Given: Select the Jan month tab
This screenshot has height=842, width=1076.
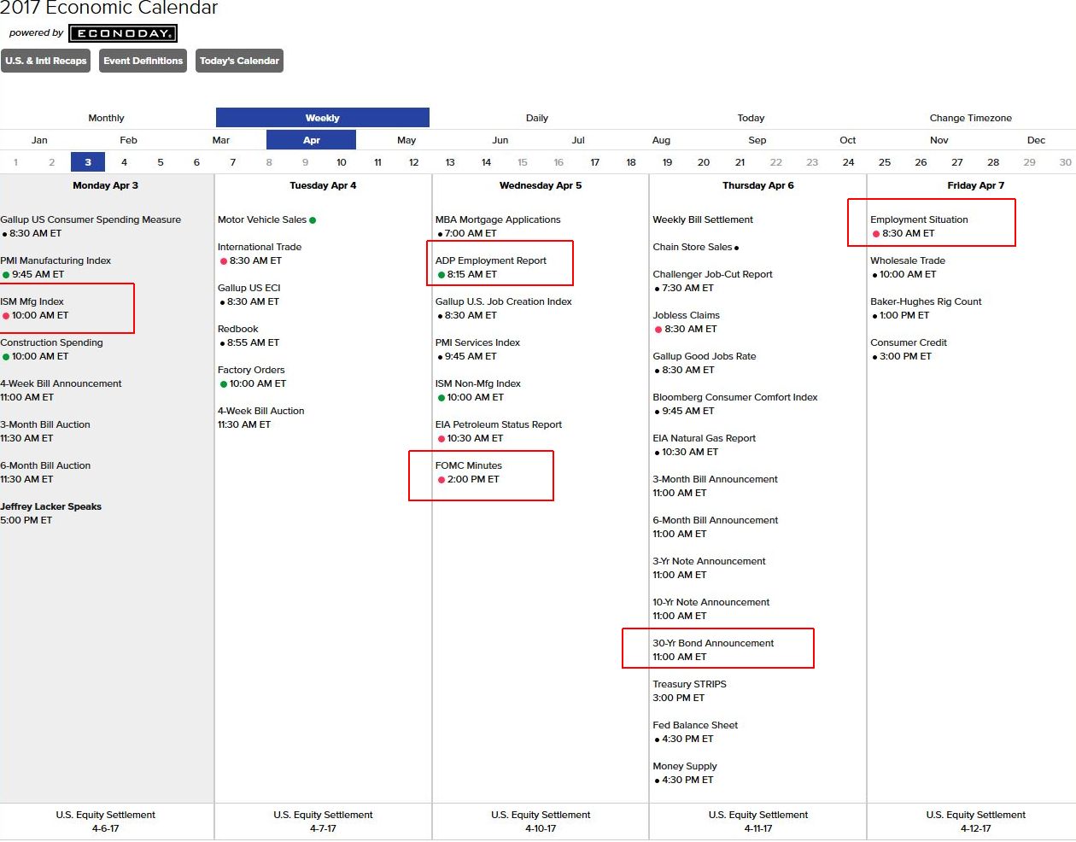Looking at the screenshot, I should (39, 140).
